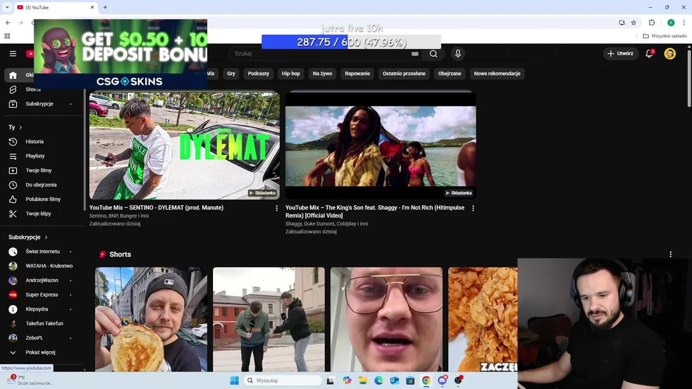Open the YouTube hamburger guide menu

coord(13,53)
